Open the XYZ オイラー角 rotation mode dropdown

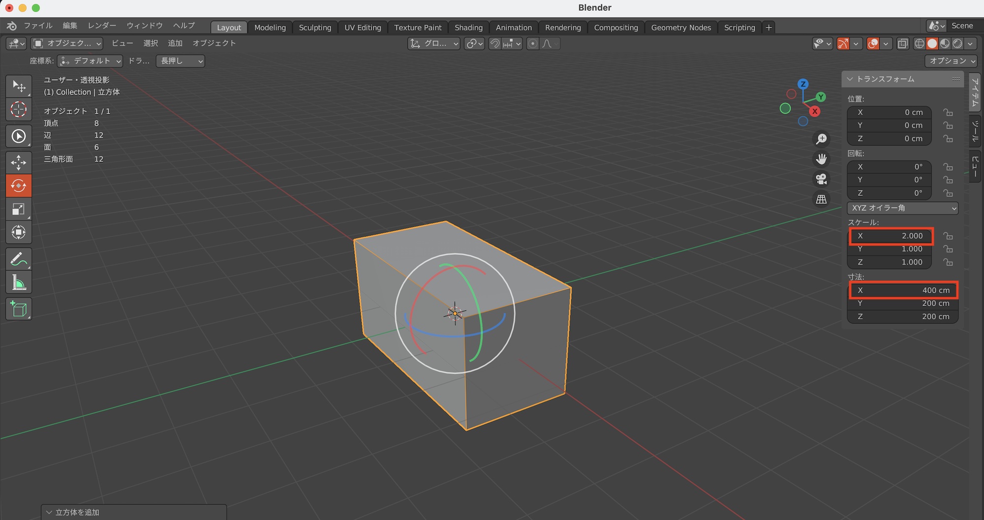tap(902, 208)
